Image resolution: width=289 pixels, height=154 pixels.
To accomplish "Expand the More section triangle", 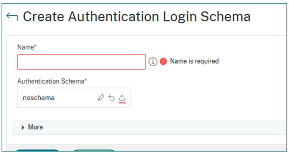I will pyautogui.click(x=23, y=127).
